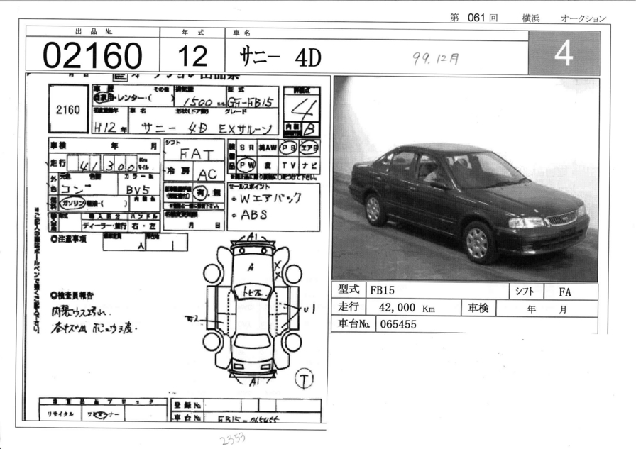Click the SR equipment cell

pos(246,148)
